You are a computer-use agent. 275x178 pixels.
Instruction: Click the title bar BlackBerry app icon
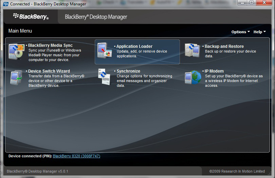tap(6, 4)
